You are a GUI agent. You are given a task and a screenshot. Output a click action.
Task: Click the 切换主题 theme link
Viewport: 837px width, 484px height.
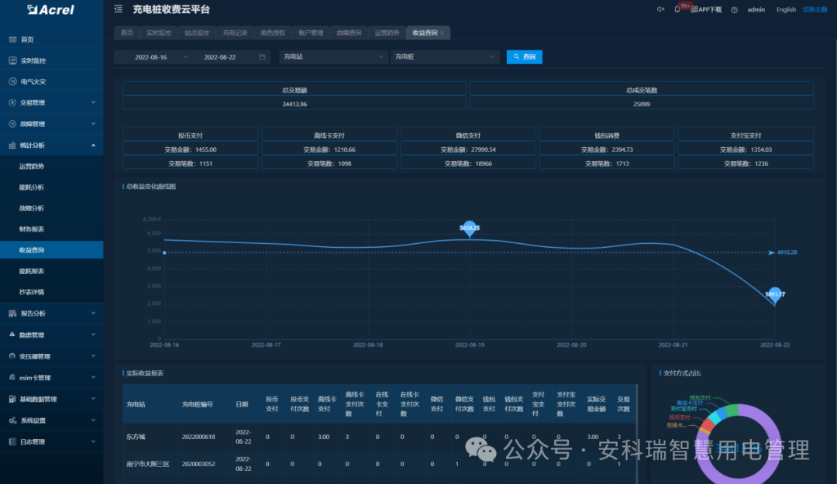815,9
